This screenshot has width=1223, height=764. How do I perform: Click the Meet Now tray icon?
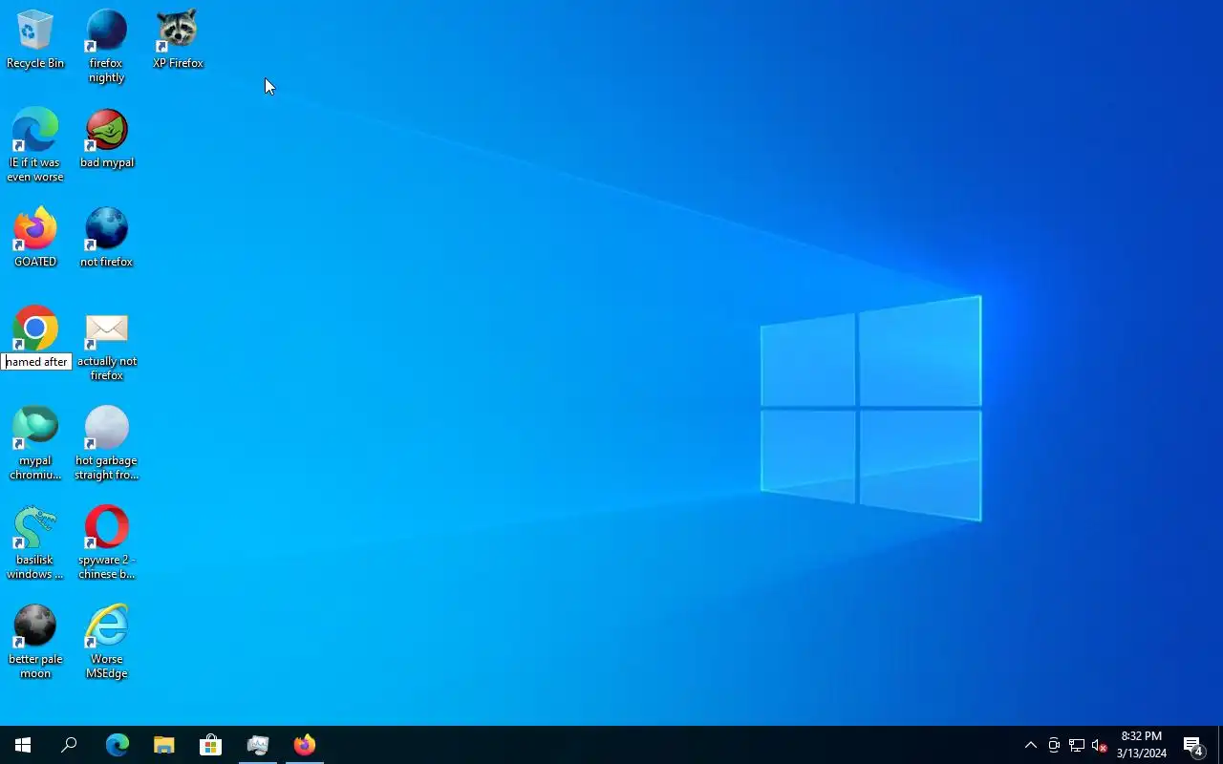[x=1054, y=745]
